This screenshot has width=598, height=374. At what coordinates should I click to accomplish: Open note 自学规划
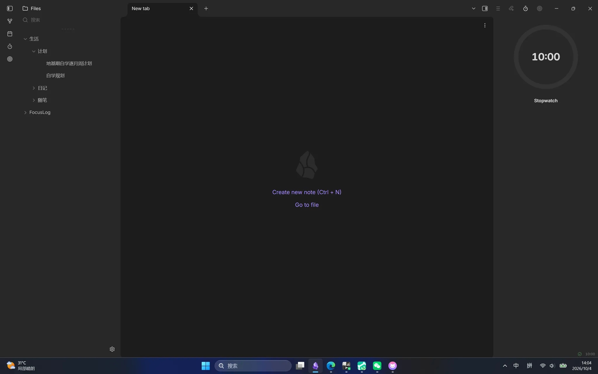click(x=55, y=76)
